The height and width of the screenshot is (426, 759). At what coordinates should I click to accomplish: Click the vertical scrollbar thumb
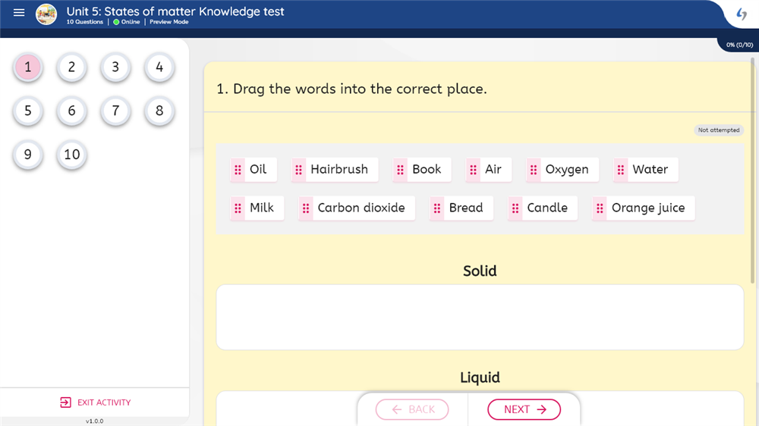click(752, 171)
